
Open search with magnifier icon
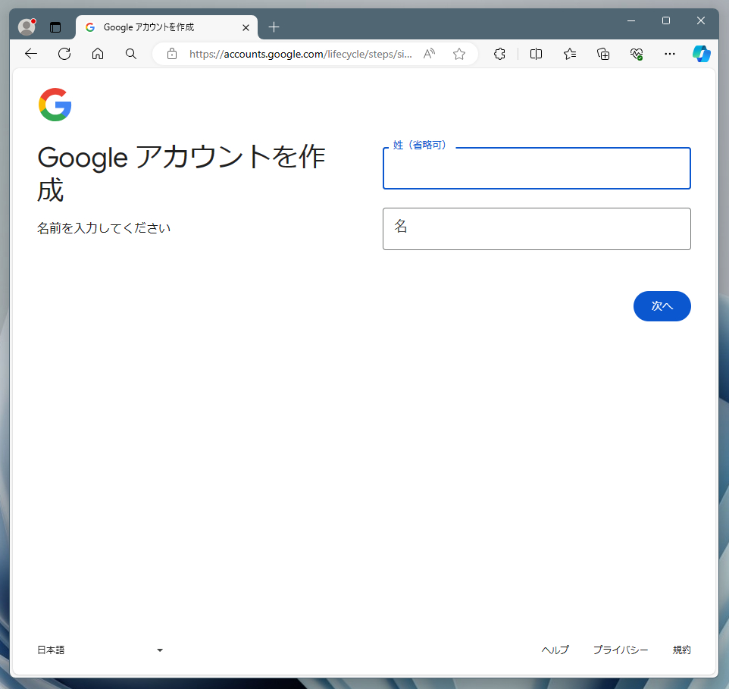pos(131,54)
